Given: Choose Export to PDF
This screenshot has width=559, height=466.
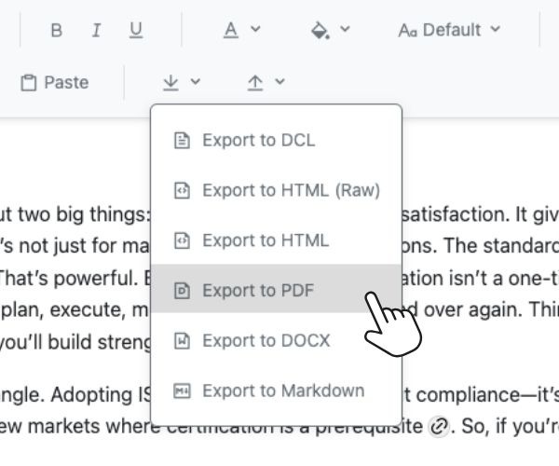Looking at the screenshot, I should [258, 291].
